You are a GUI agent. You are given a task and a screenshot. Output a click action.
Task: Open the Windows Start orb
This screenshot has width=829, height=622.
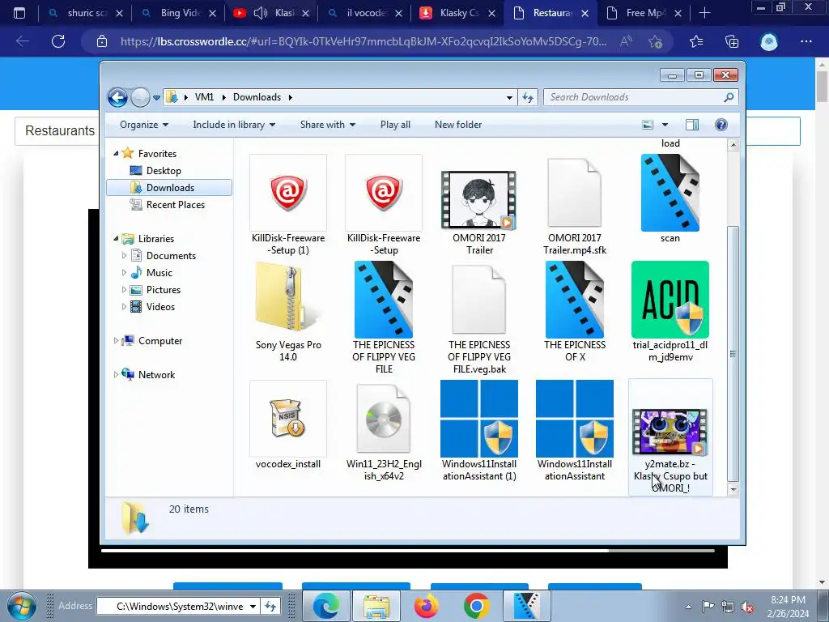pyautogui.click(x=21, y=606)
